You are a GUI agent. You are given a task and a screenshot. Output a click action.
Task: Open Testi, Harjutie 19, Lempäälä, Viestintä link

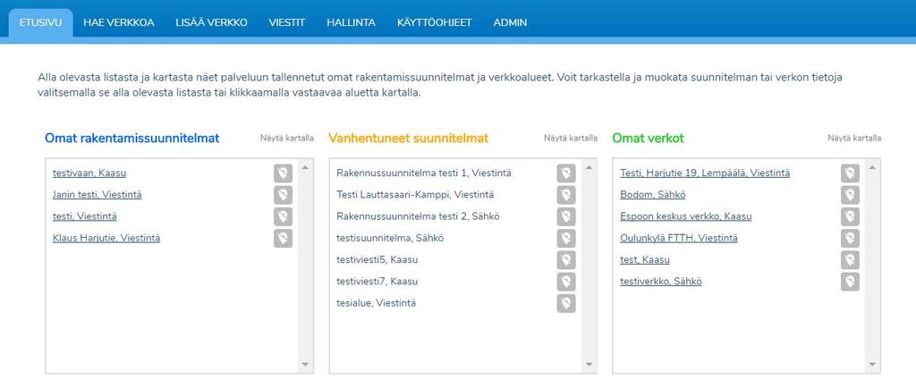click(x=705, y=173)
